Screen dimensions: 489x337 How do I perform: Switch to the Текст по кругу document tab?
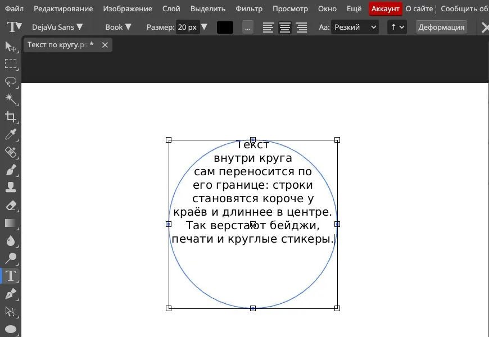(60, 45)
